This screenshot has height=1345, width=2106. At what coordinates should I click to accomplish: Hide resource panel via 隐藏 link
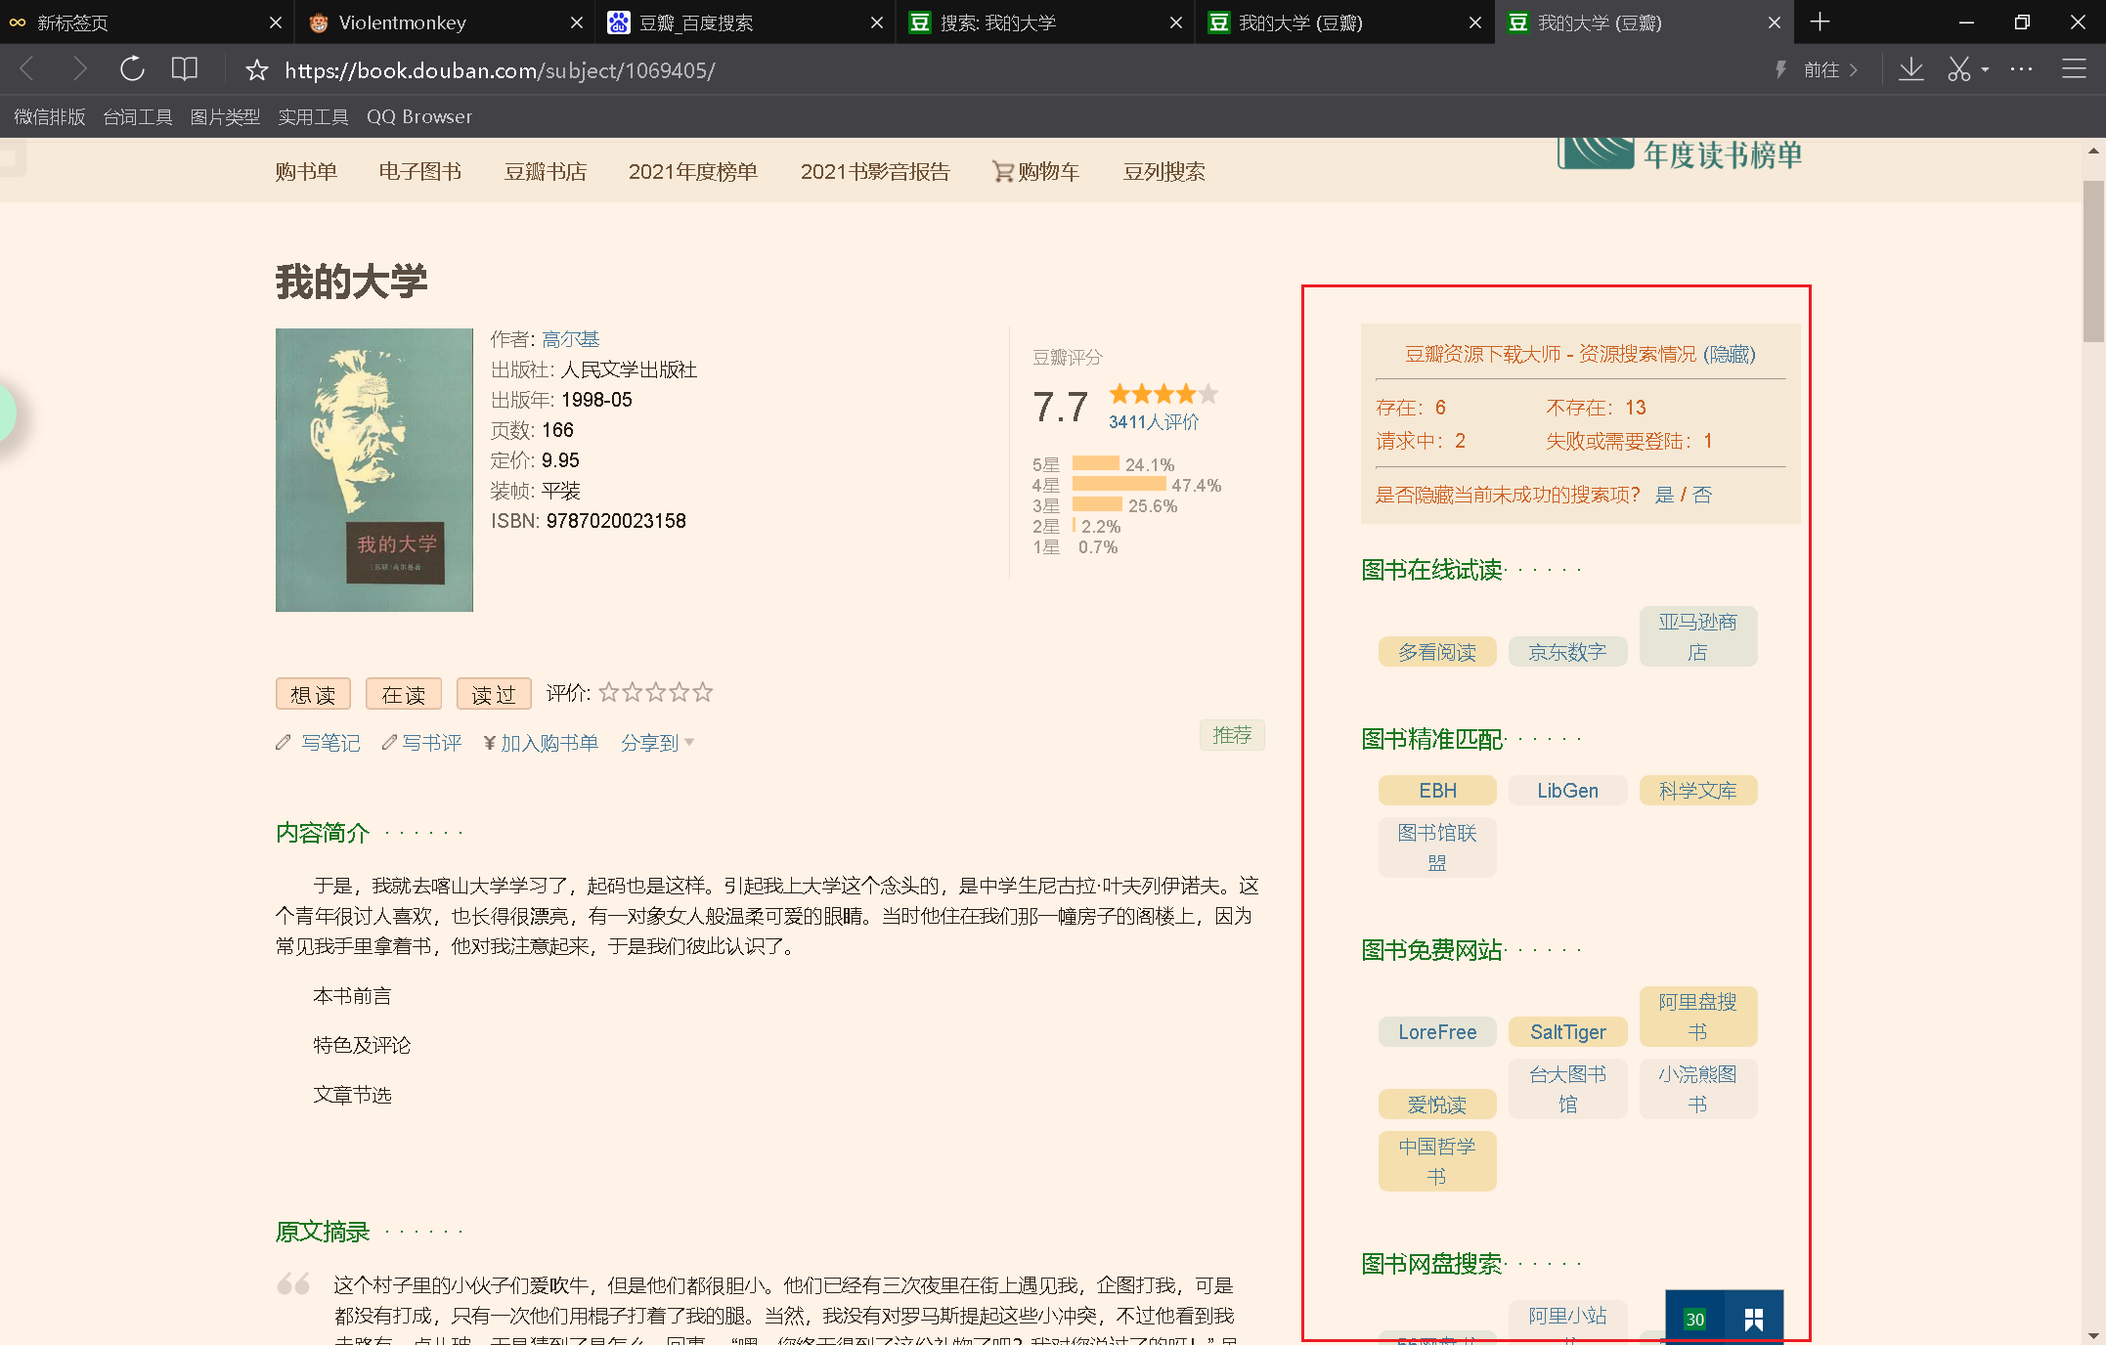click(1729, 354)
